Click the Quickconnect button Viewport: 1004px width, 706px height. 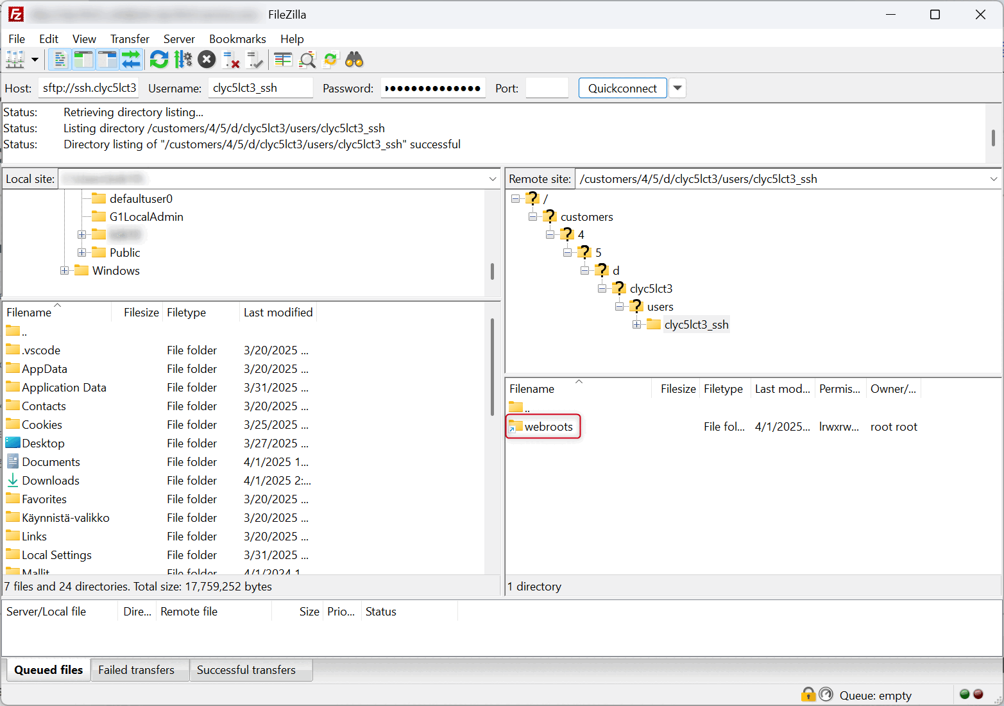point(622,88)
